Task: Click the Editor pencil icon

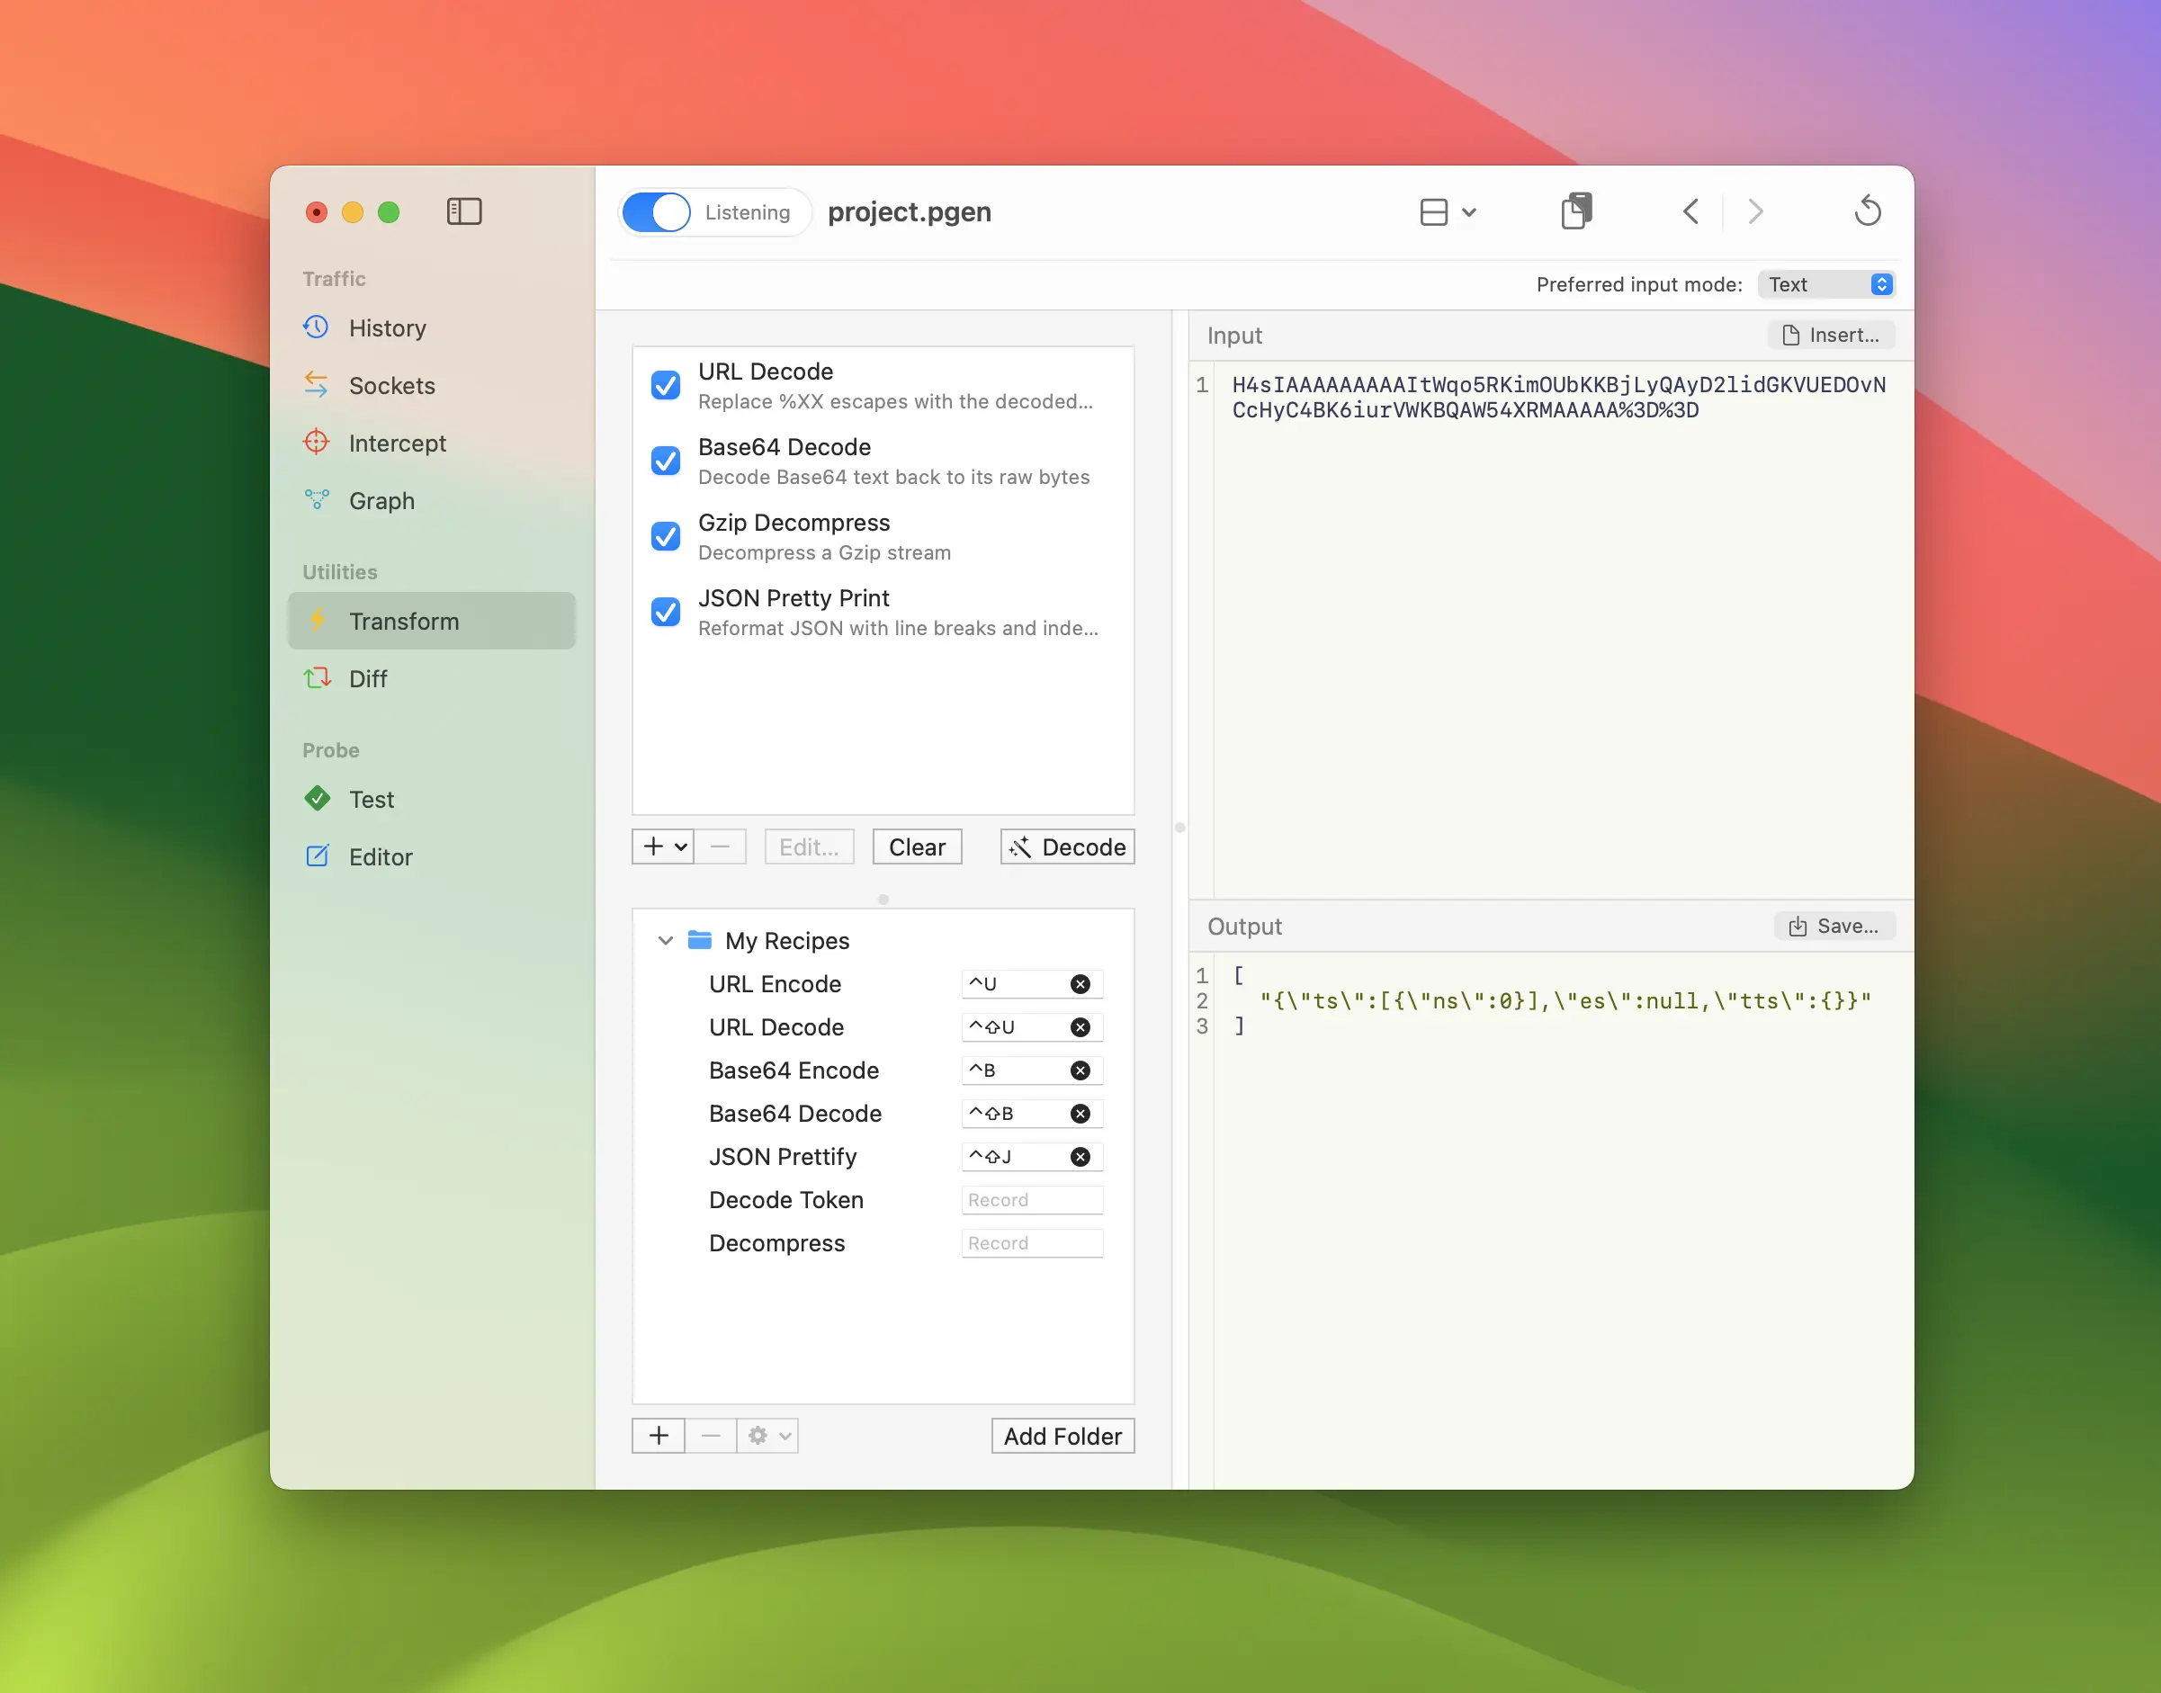Action: [x=318, y=856]
